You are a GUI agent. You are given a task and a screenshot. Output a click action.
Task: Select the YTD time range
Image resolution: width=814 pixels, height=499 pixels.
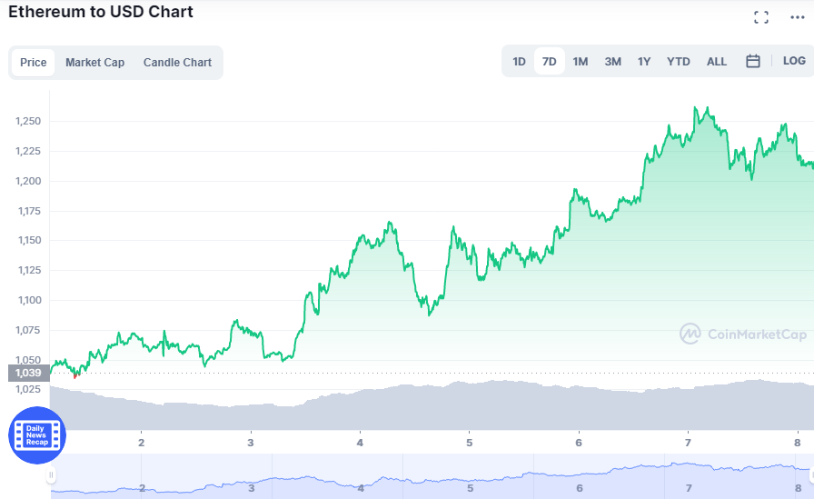[678, 61]
